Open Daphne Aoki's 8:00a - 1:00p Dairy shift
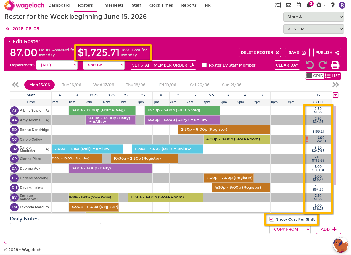The width and height of the screenshot is (351, 255). [110, 168]
